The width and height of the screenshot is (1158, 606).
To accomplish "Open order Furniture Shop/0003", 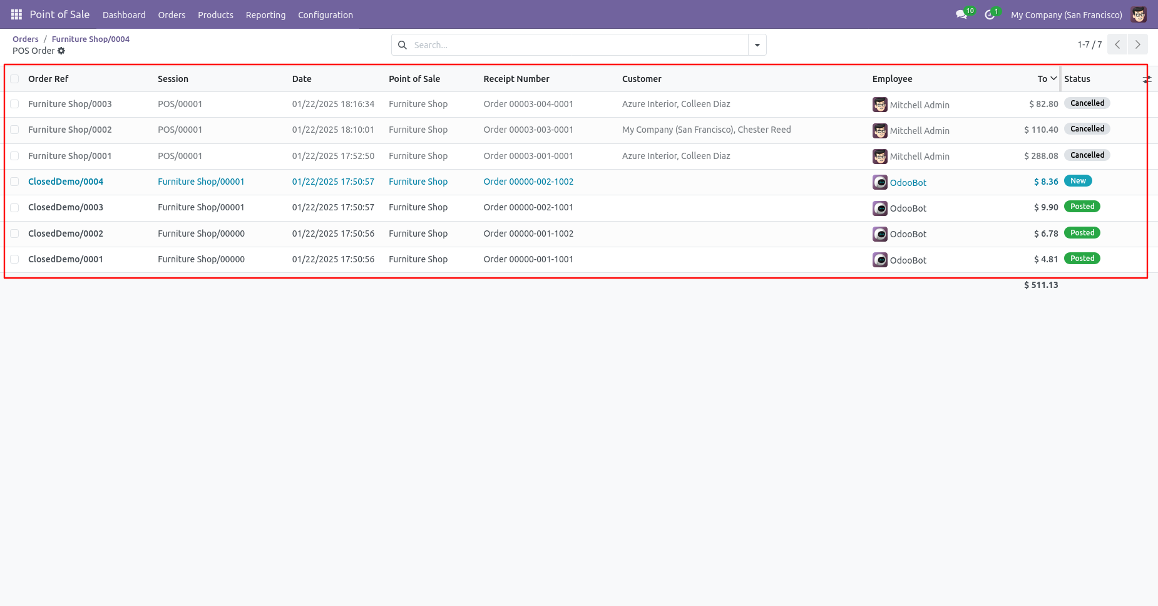I will [70, 104].
